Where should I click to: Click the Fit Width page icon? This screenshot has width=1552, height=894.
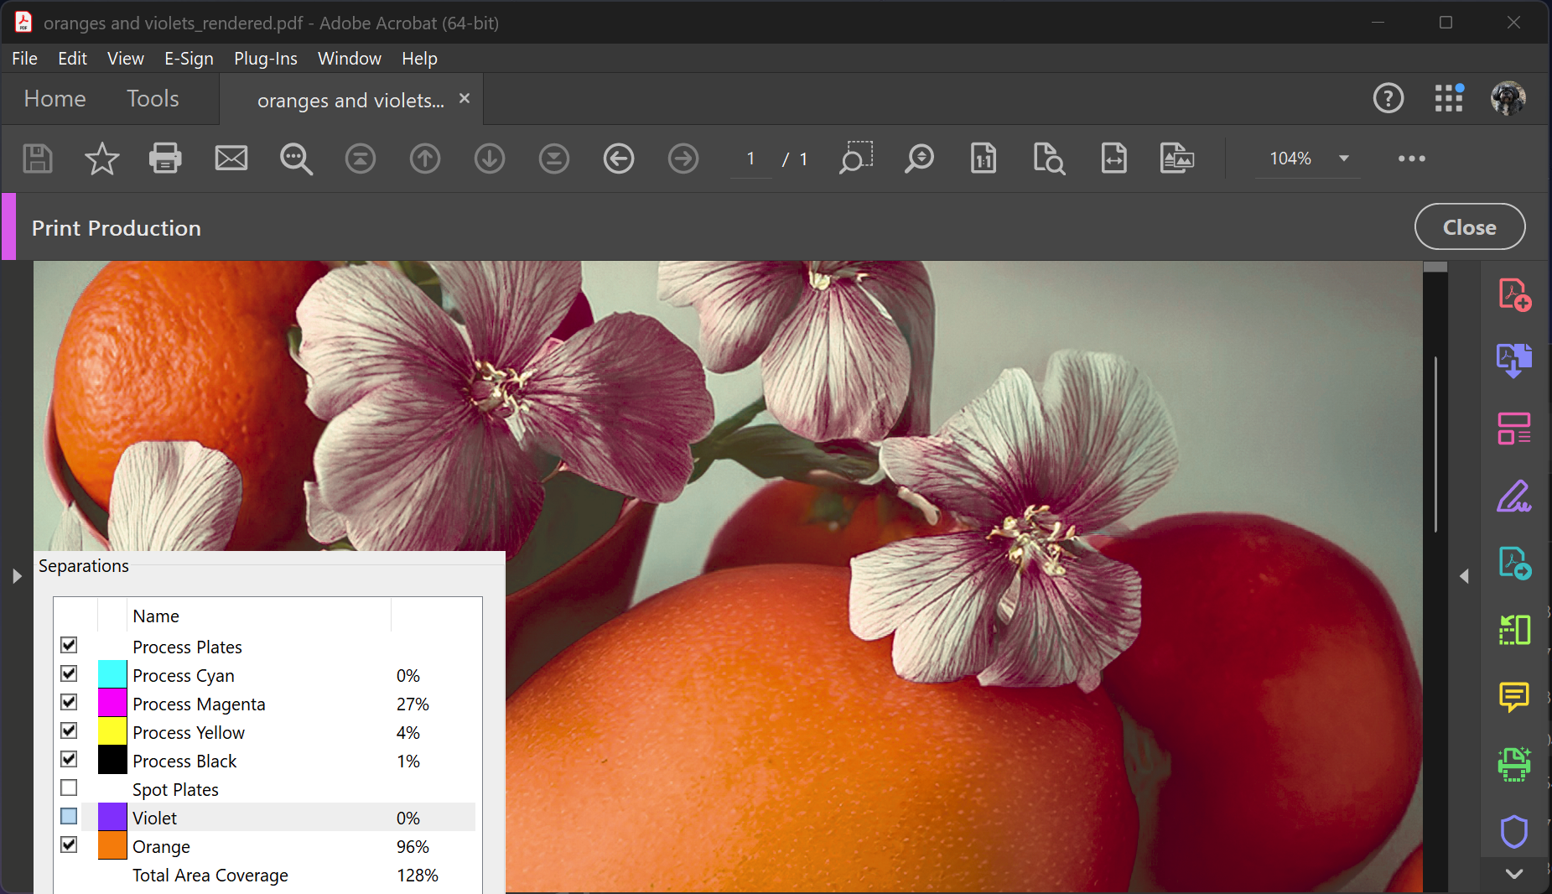(x=1113, y=159)
